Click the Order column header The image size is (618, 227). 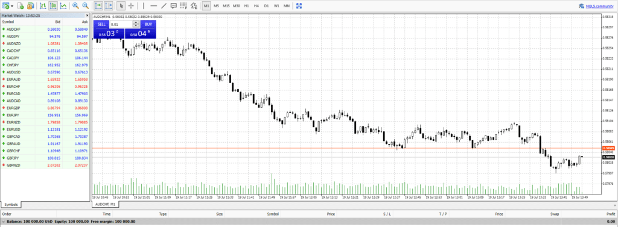28,214
